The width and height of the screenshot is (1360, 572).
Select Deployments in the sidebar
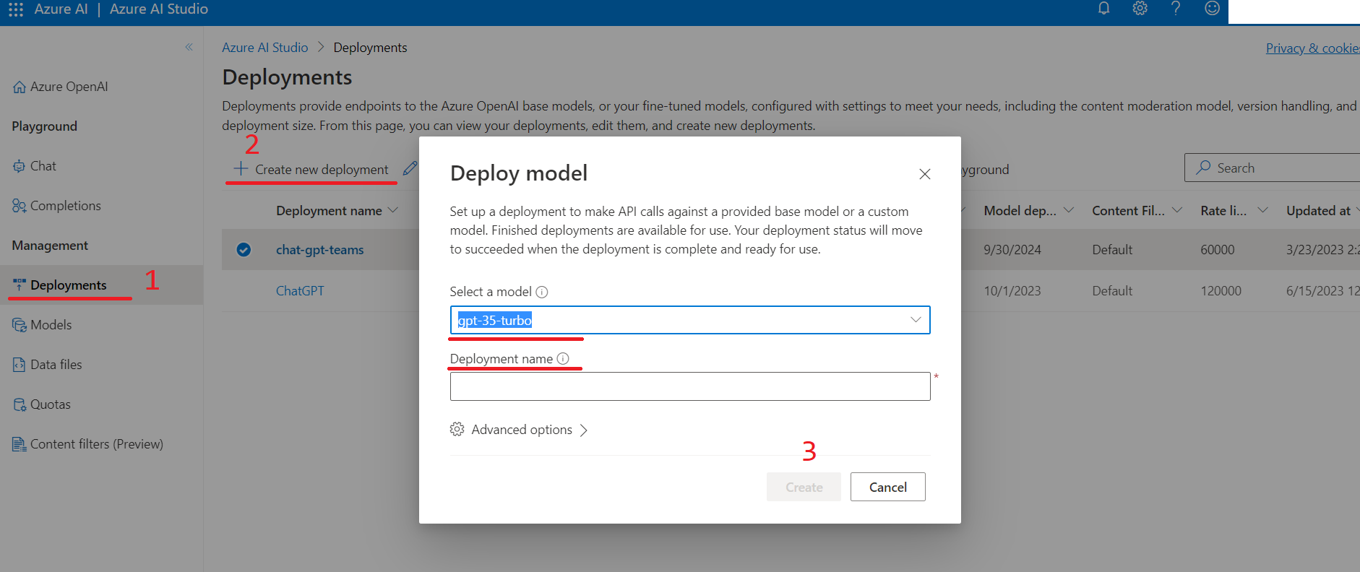tap(101, 285)
